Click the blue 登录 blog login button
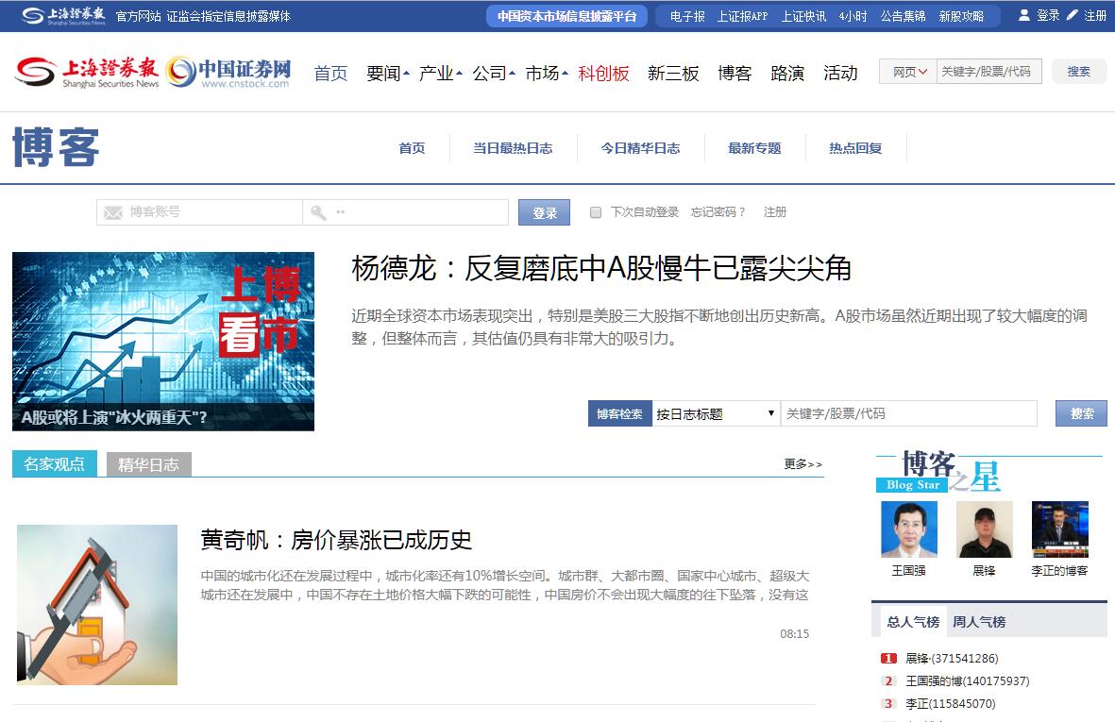The height and width of the screenshot is (722, 1115). (544, 212)
